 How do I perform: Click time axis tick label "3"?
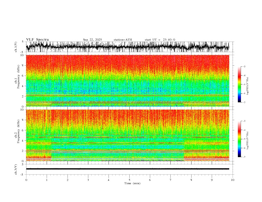88,180
